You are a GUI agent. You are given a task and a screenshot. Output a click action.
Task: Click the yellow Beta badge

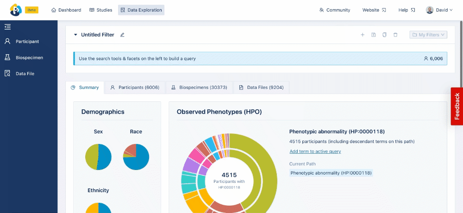pos(31,10)
